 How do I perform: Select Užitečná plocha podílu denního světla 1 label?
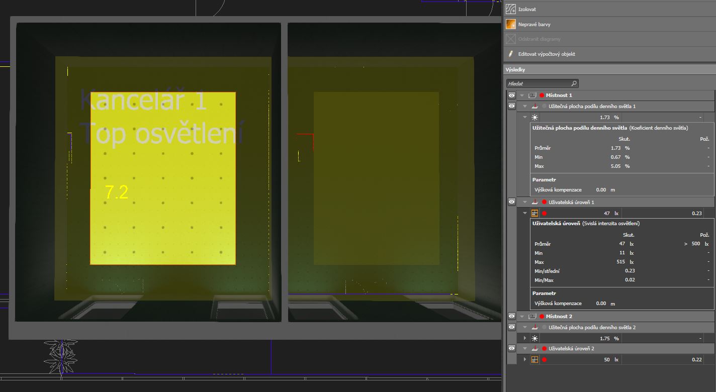click(592, 106)
